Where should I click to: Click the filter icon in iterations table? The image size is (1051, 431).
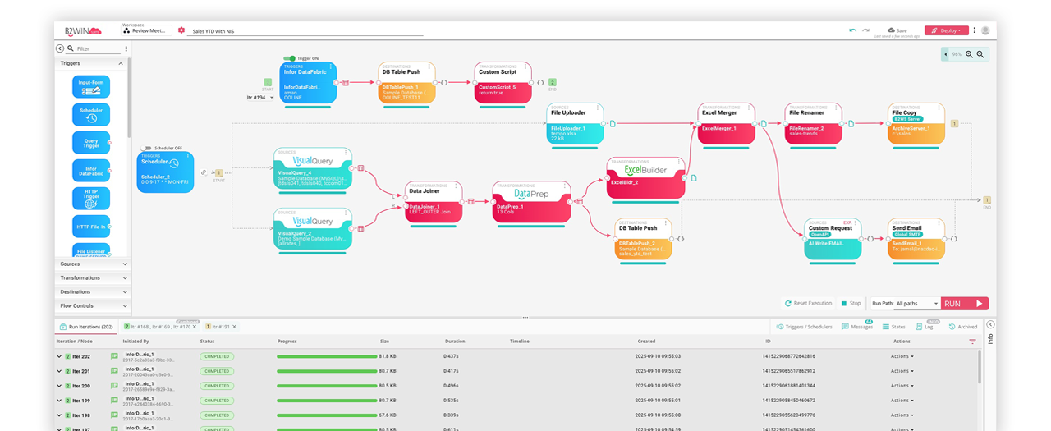(x=972, y=342)
